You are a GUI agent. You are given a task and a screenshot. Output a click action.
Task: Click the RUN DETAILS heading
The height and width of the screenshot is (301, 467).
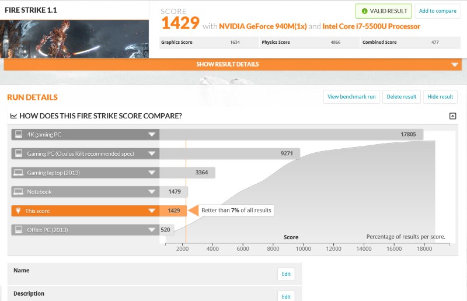(33, 97)
